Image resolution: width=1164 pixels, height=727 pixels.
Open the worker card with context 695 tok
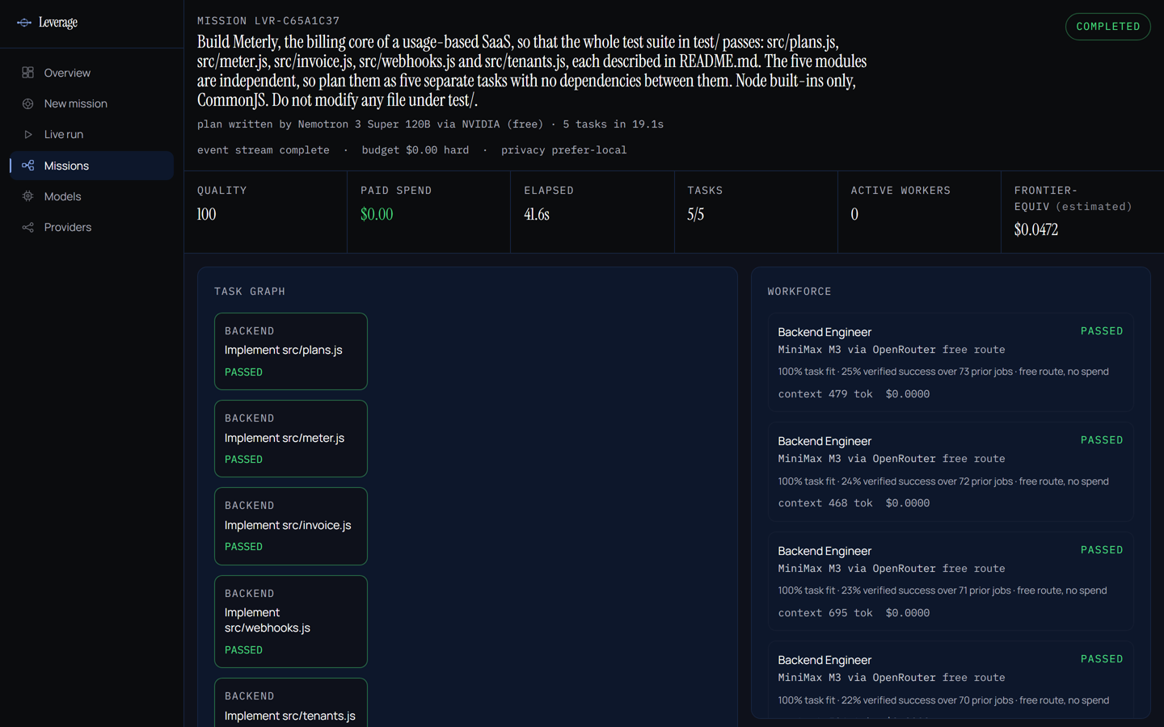[x=951, y=581]
